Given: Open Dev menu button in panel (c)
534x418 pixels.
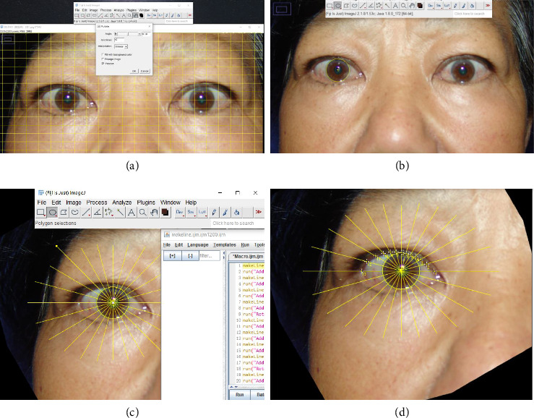Looking at the screenshot, I should pos(179,213).
